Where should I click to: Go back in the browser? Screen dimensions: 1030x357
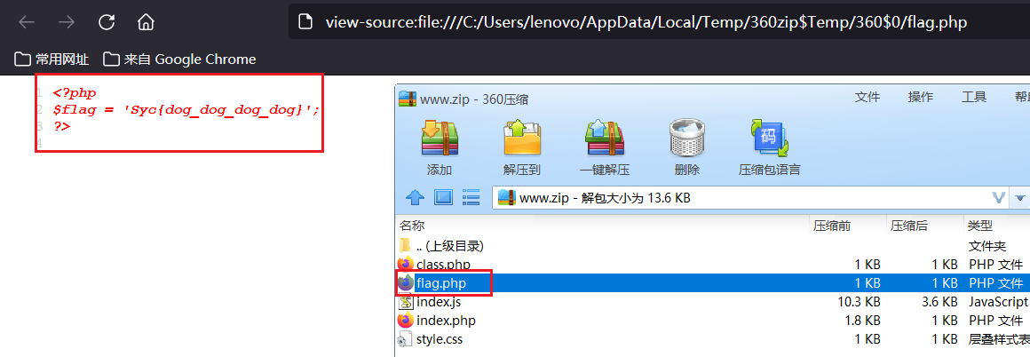point(27,22)
